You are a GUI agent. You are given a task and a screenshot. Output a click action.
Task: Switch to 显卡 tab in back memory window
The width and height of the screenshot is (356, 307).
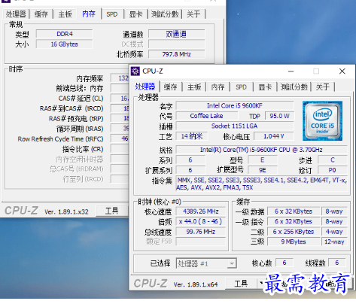coord(135,14)
